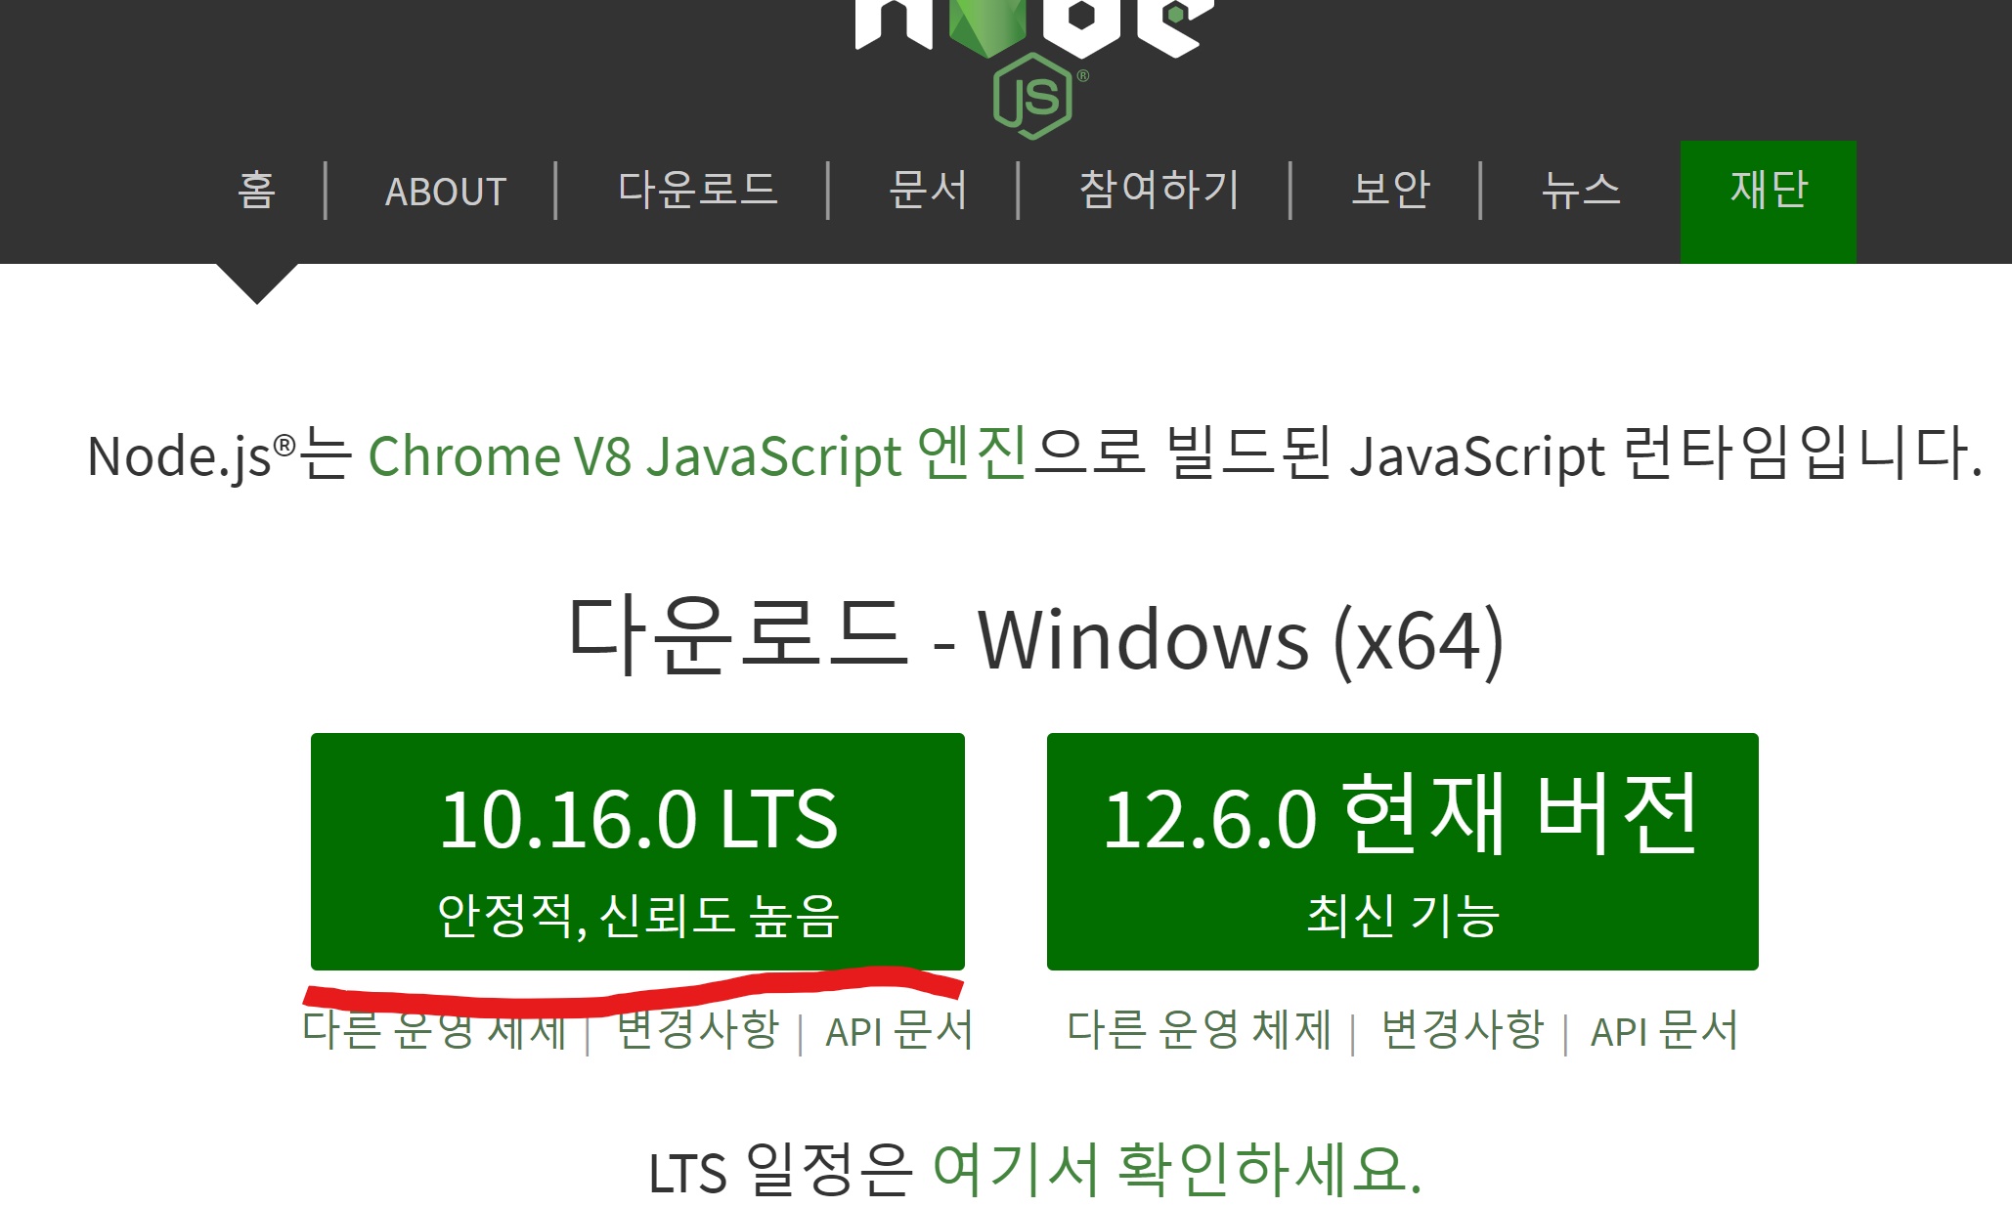The width and height of the screenshot is (2012, 1207).
Task: Open the 다운로드 navigation menu item
Action: 697,190
